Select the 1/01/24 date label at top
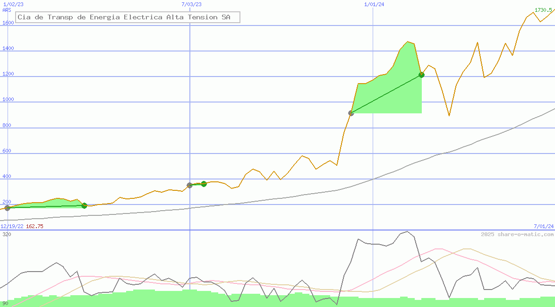The height and width of the screenshot is (307, 555). click(374, 4)
